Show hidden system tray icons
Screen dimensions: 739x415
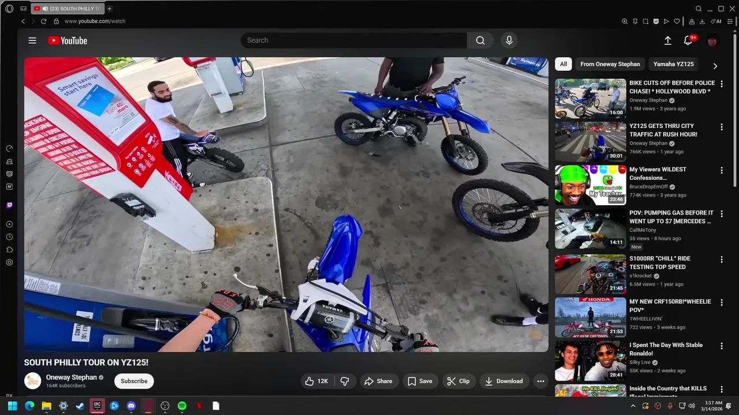click(633, 406)
